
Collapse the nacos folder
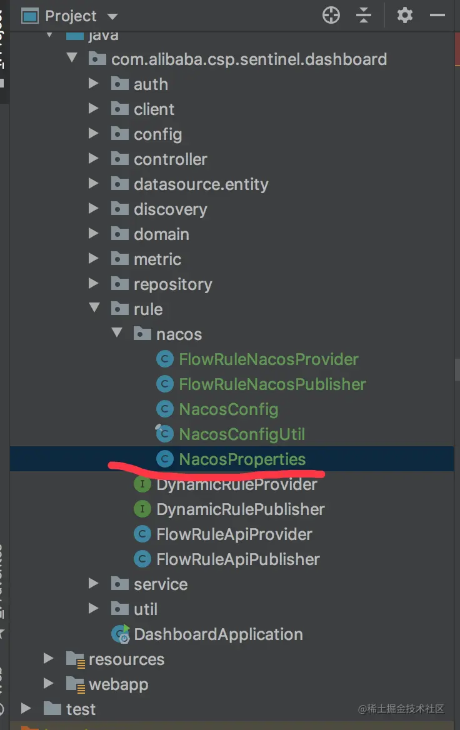coord(117,332)
